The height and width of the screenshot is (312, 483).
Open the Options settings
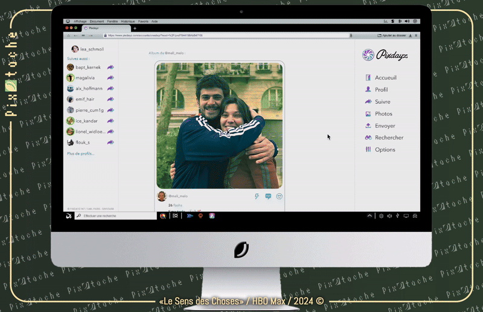[385, 150]
